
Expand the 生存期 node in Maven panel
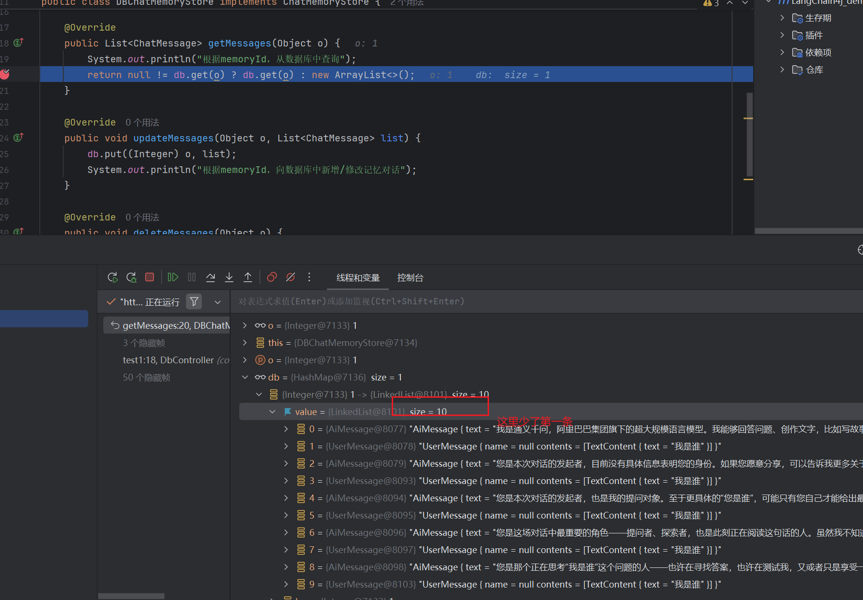click(x=782, y=18)
